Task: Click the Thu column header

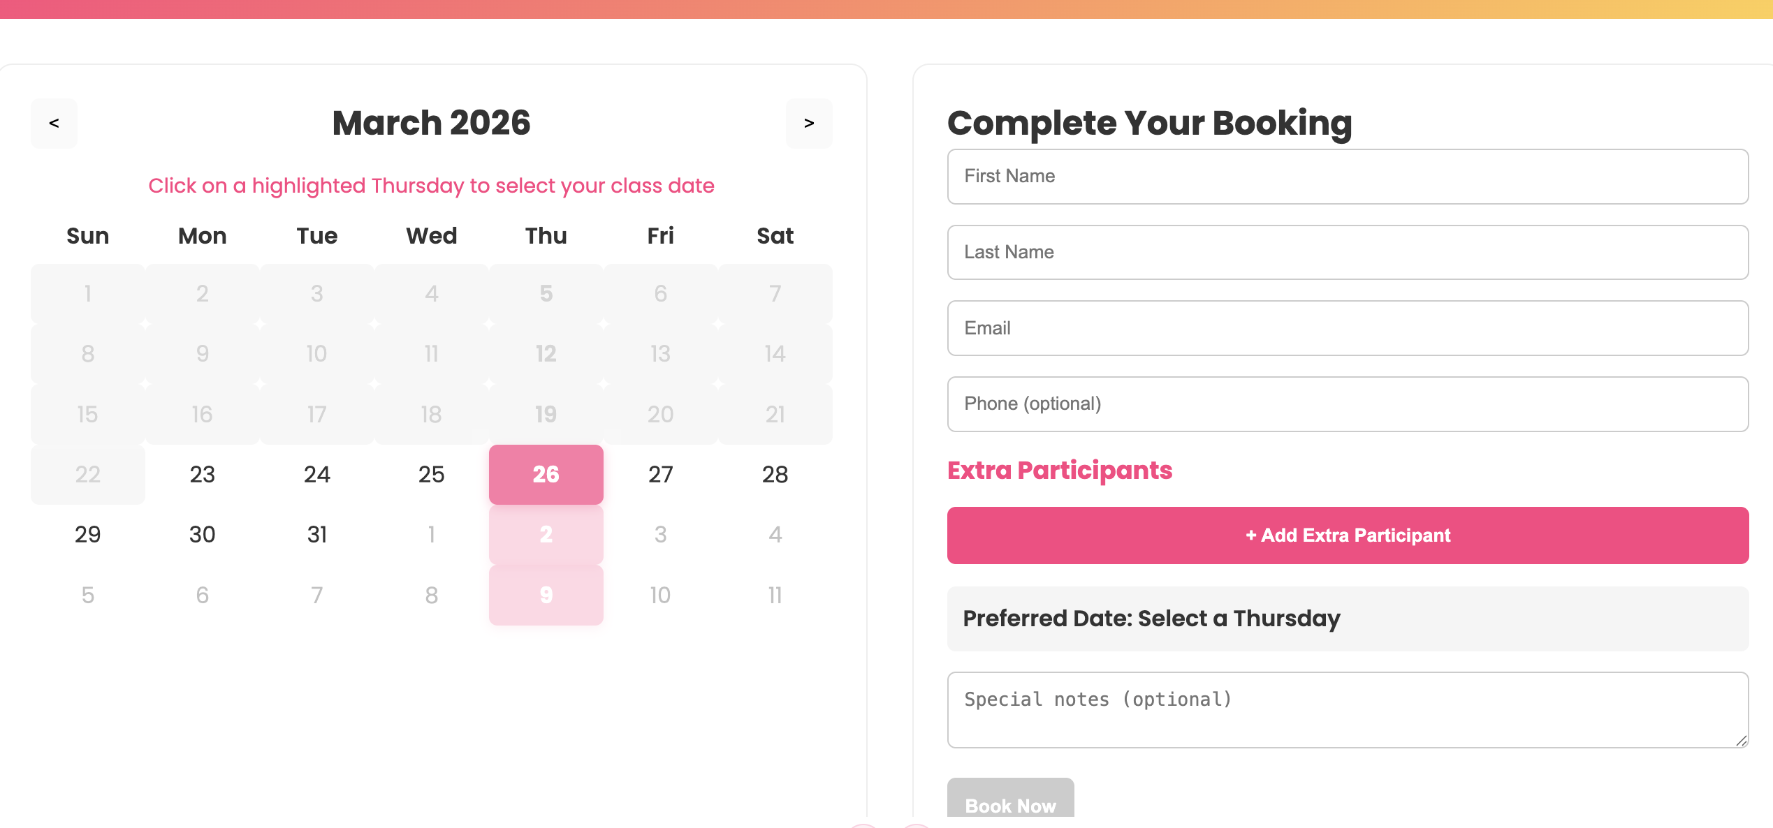Action: pyautogui.click(x=546, y=236)
